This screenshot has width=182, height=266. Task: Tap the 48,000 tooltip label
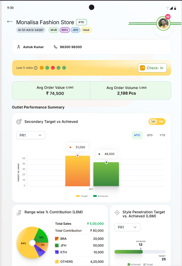[x=107, y=154]
